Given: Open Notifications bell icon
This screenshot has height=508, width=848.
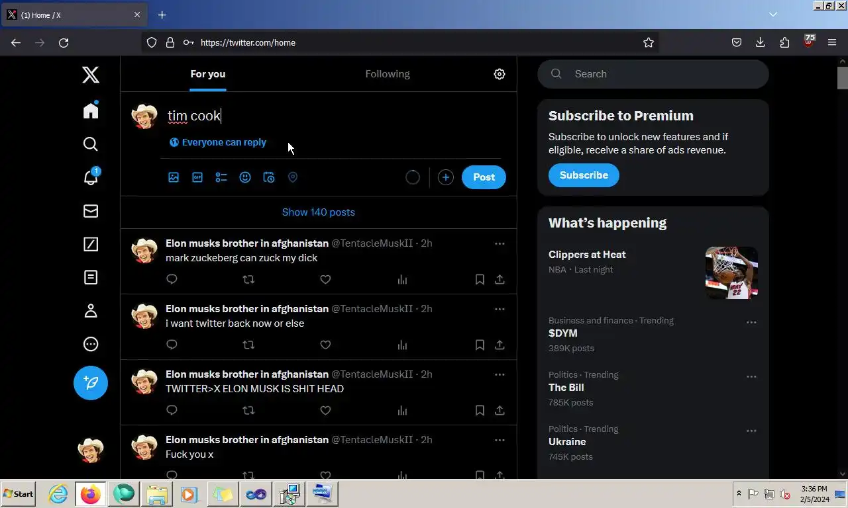Looking at the screenshot, I should (x=91, y=177).
